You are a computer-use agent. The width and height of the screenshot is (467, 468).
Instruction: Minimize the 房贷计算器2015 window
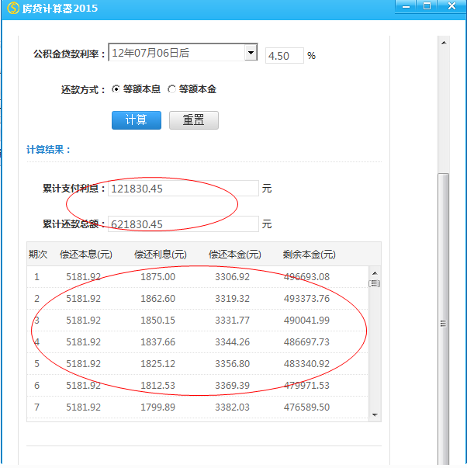[x=406, y=6]
